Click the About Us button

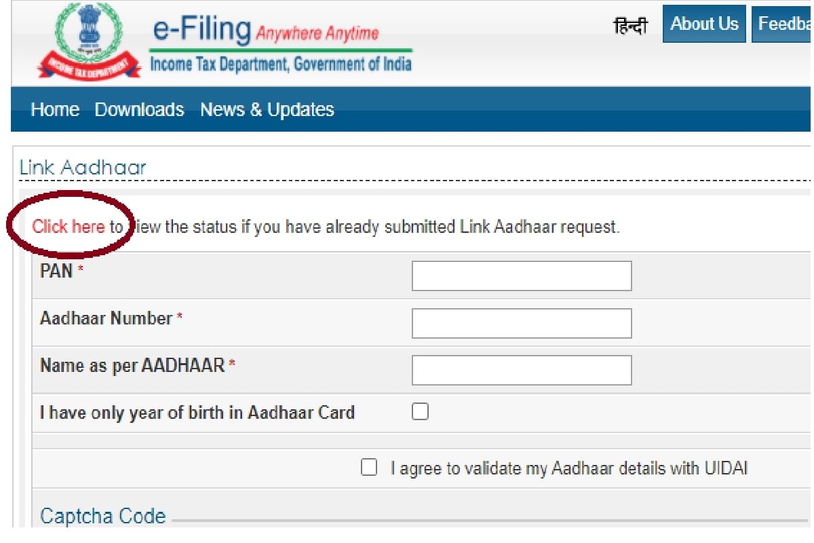pos(703,24)
